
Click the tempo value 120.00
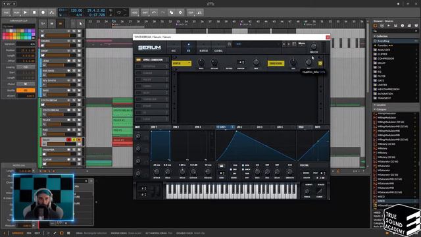tap(76, 11)
